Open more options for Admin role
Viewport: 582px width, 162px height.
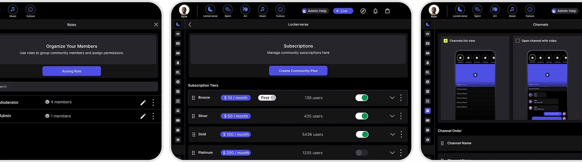coord(153,116)
